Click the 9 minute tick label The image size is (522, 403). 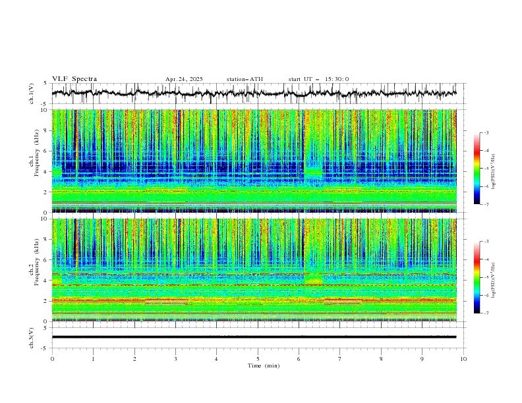tap(422, 359)
